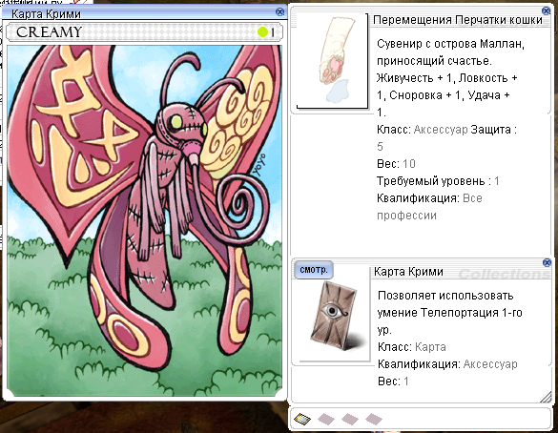Click the 'Карта Крими' title in description panel

tap(408, 272)
